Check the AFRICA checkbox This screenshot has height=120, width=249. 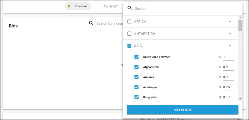tap(129, 22)
